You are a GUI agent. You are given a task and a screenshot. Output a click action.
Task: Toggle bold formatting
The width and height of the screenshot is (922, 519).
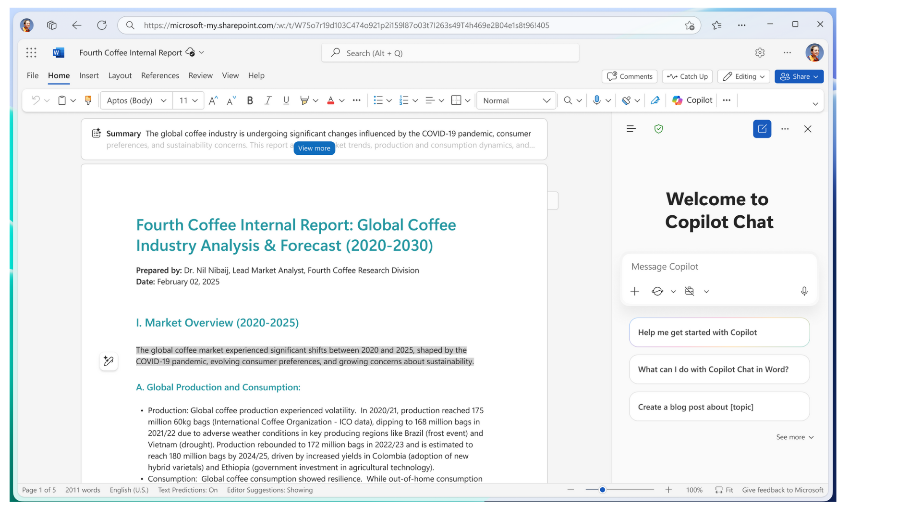point(250,100)
